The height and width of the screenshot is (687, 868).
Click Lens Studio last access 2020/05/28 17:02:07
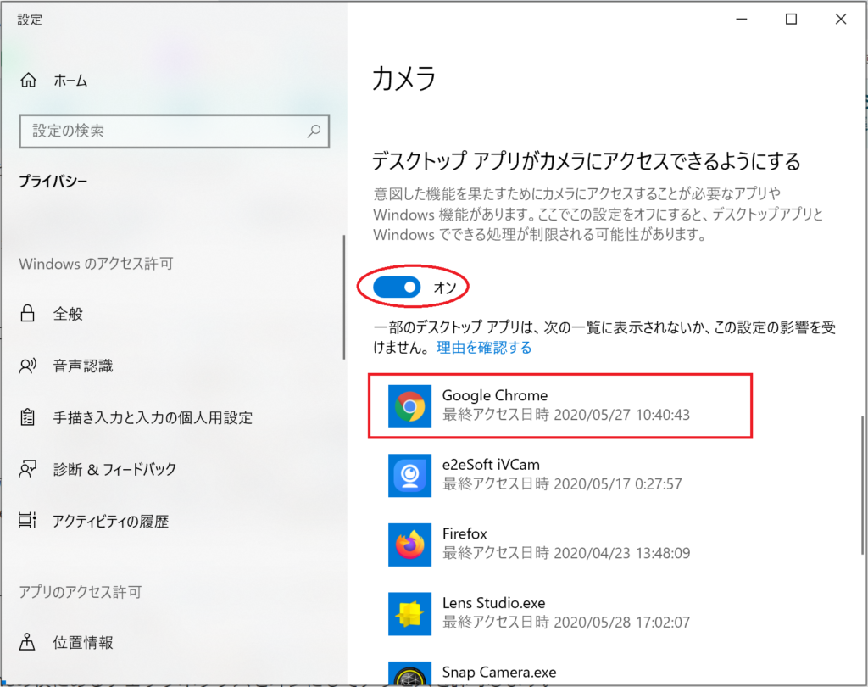[x=565, y=623]
